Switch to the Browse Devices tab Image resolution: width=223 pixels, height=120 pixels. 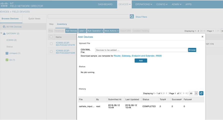pos(10,19)
